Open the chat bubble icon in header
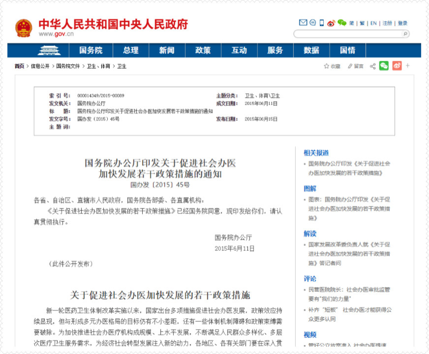Screen dimensions: 429x354 point(313,23)
